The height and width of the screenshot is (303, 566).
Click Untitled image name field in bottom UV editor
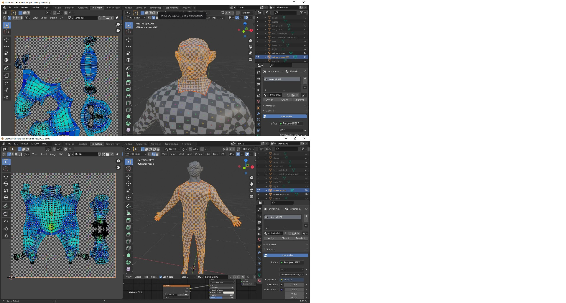coord(86,154)
